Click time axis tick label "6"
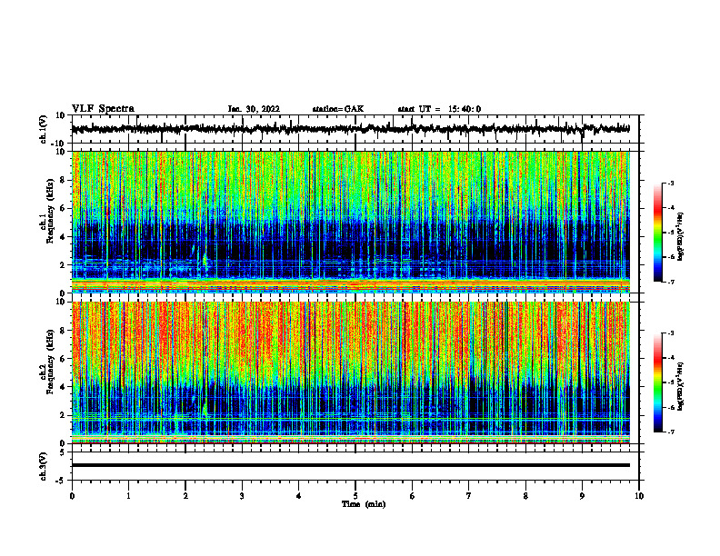 [413, 496]
